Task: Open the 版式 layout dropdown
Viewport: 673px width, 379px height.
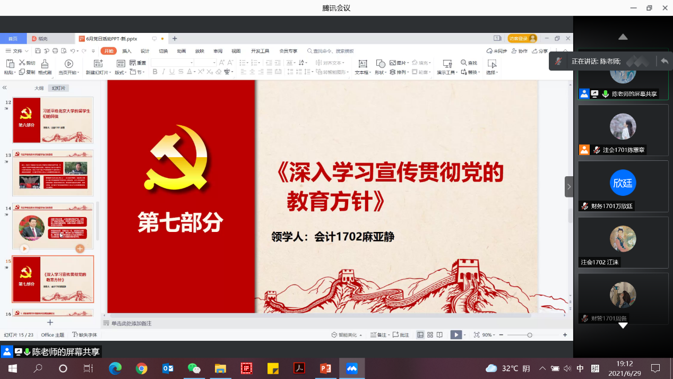Action: pyautogui.click(x=120, y=72)
